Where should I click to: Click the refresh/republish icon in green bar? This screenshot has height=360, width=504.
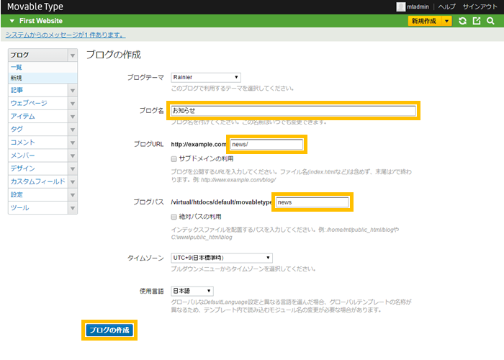[463, 22]
